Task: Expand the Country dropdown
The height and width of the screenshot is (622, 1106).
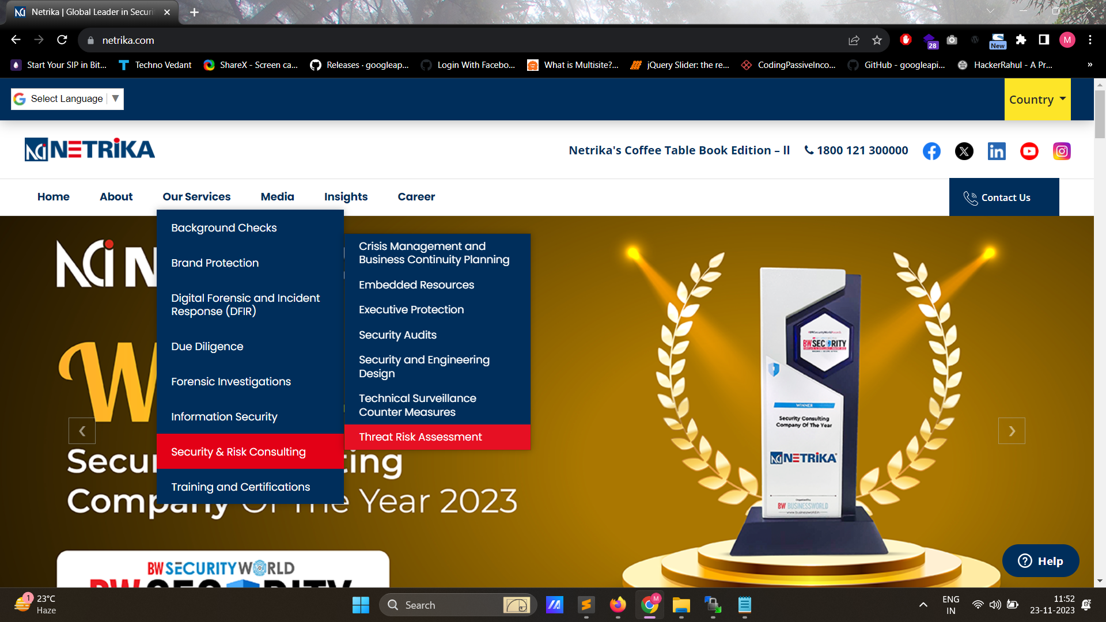Action: point(1037,100)
